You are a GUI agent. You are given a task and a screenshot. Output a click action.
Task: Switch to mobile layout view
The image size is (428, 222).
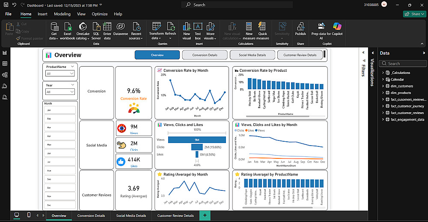coord(29,215)
